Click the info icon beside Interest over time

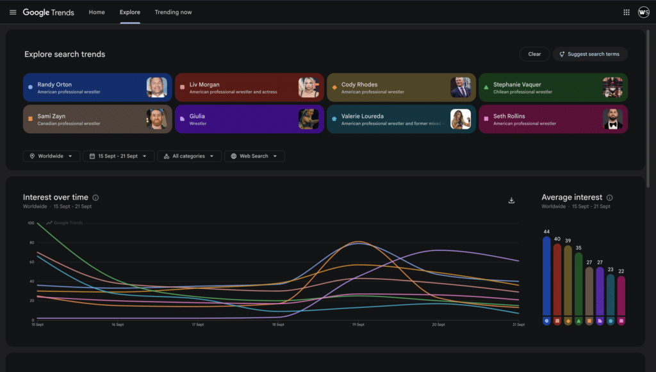coord(95,198)
